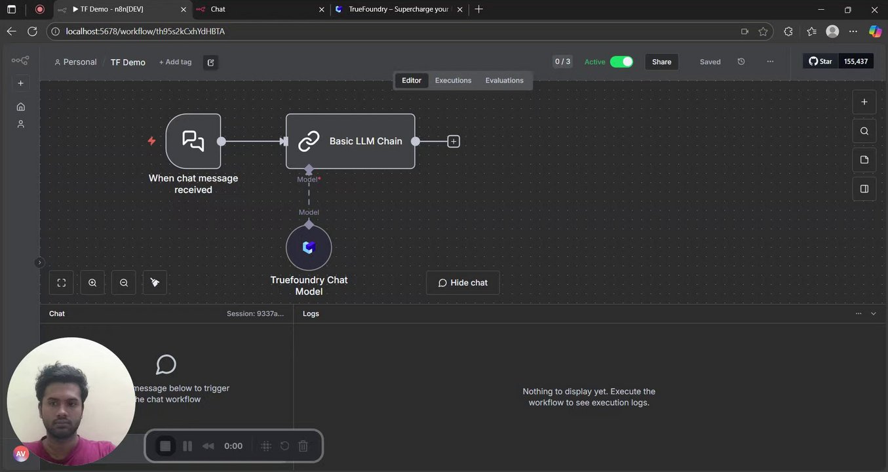Toggle the focus panel on the canvas

(864, 189)
